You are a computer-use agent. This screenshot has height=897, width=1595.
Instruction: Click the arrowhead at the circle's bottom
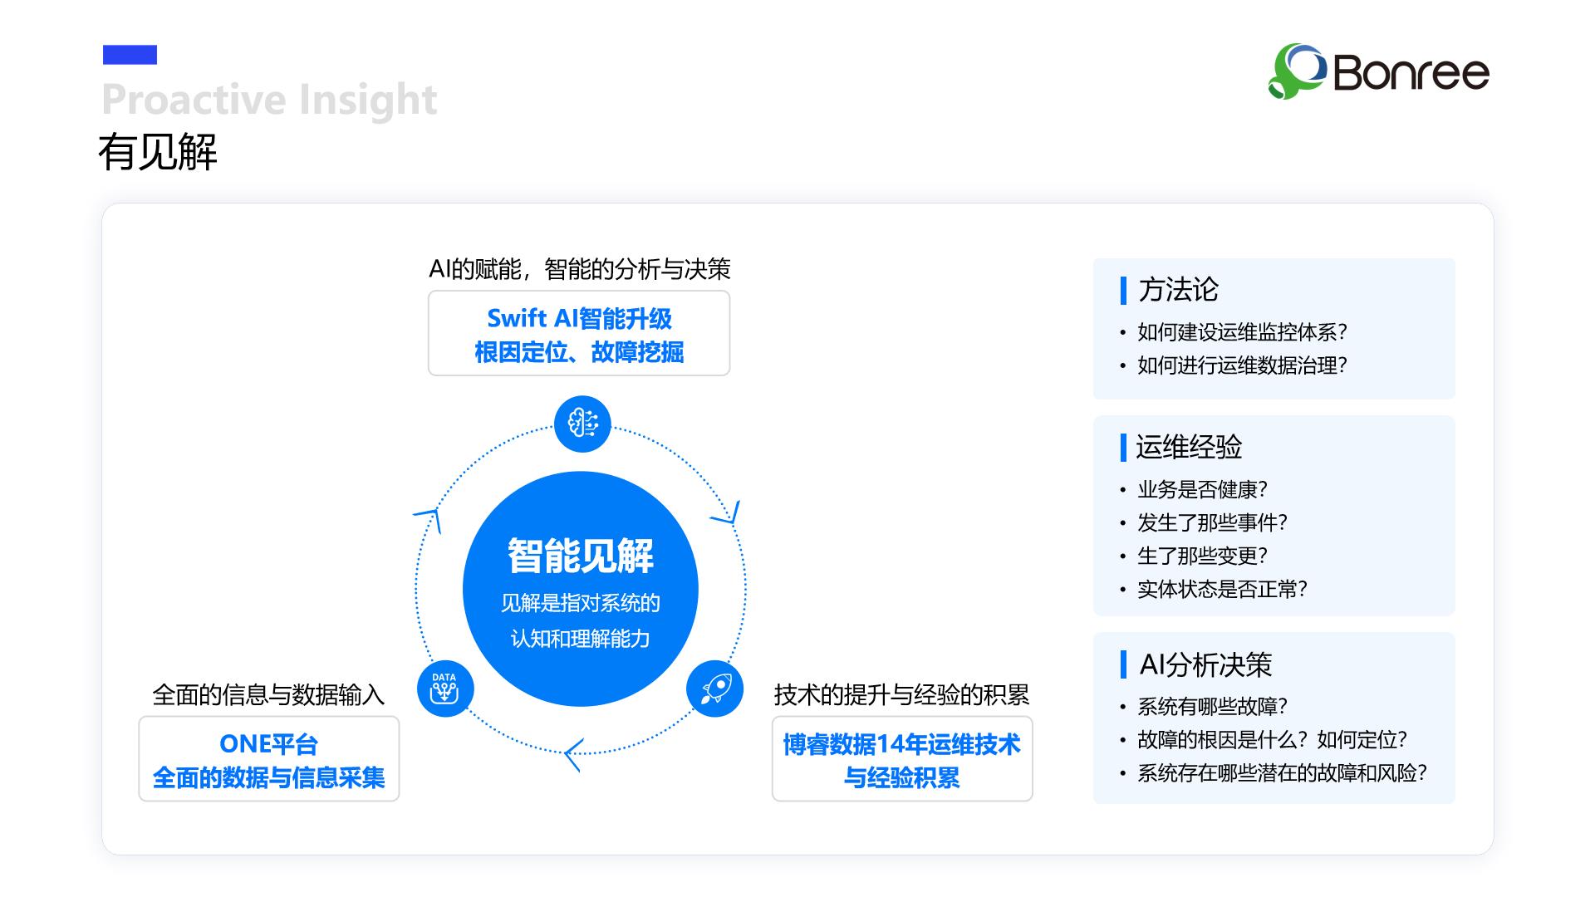point(573,754)
